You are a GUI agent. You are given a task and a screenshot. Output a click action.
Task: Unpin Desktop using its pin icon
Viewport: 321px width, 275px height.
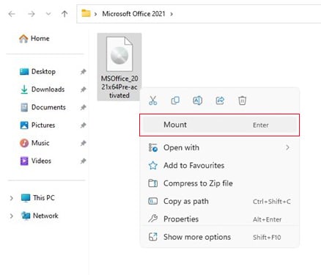coord(84,72)
